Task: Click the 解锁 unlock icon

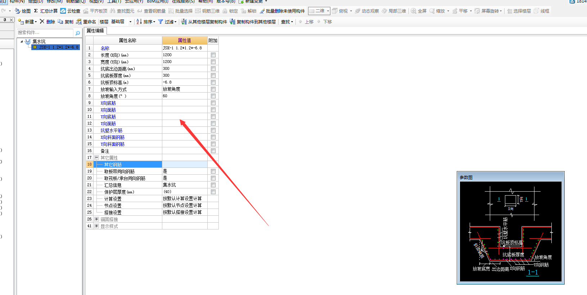Action: point(243,11)
